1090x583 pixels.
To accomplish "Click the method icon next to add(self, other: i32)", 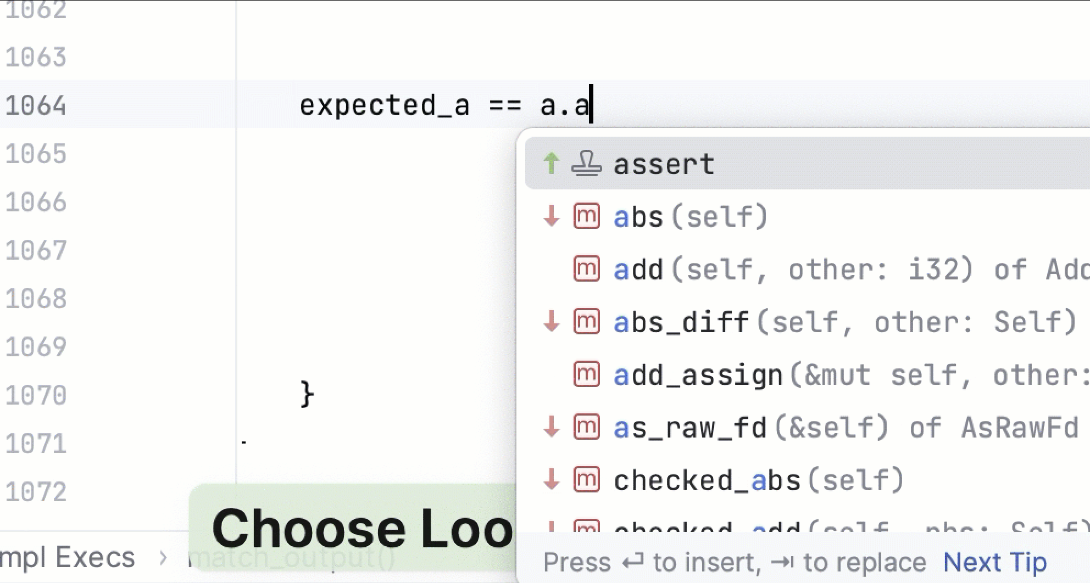I will pyautogui.click(x=586, y=269).
